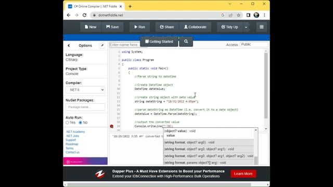
Task: Click the site lock icon
Action: click(94, 15)
